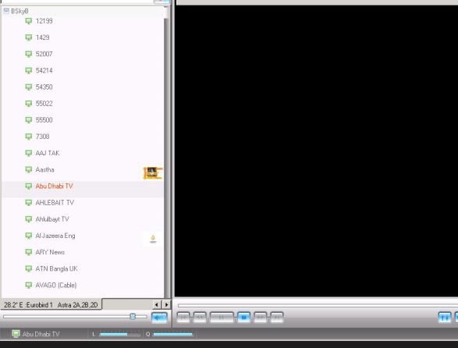Select the 28.2° E Eurobird 1 satellite tab
This screenshot has height=348, width=458.
51,305
